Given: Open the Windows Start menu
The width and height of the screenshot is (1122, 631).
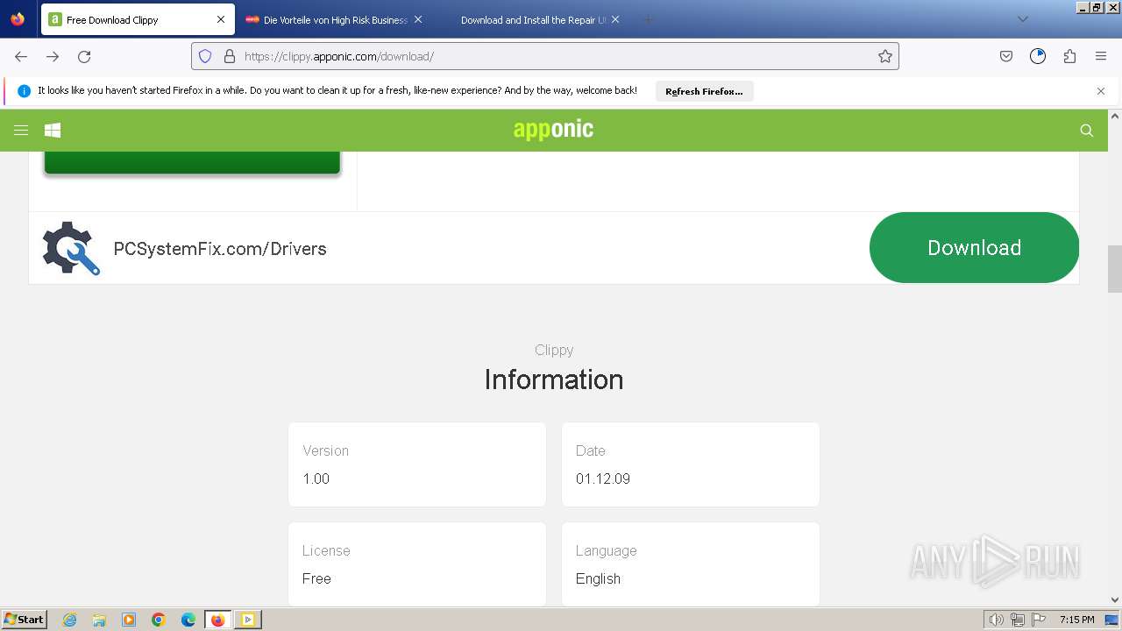Looking at the screenshot, I should click(25, 619).
